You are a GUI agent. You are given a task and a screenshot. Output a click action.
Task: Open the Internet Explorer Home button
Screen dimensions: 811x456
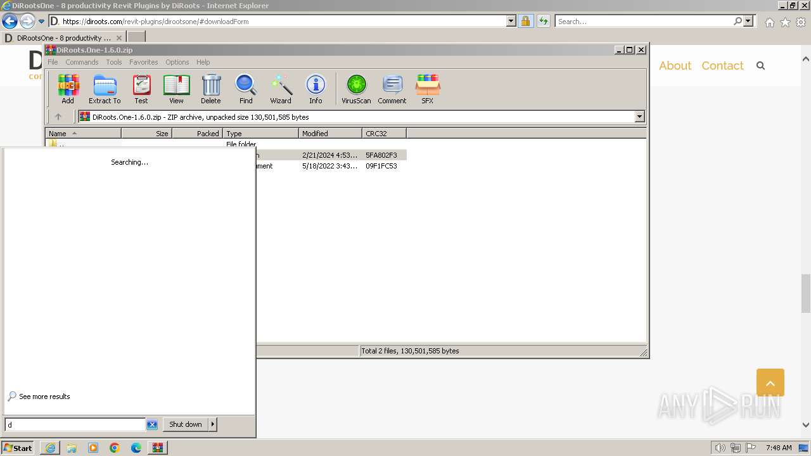click(769, 22)
